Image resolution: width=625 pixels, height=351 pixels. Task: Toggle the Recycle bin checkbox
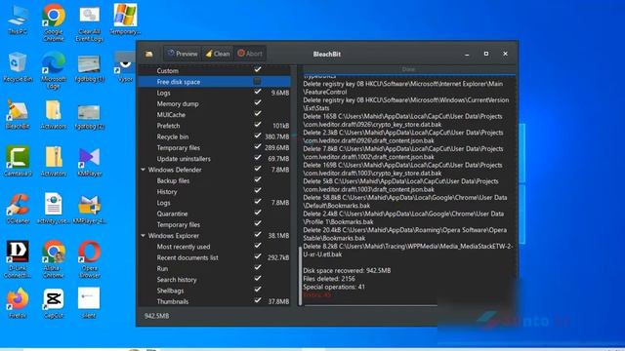258,136
